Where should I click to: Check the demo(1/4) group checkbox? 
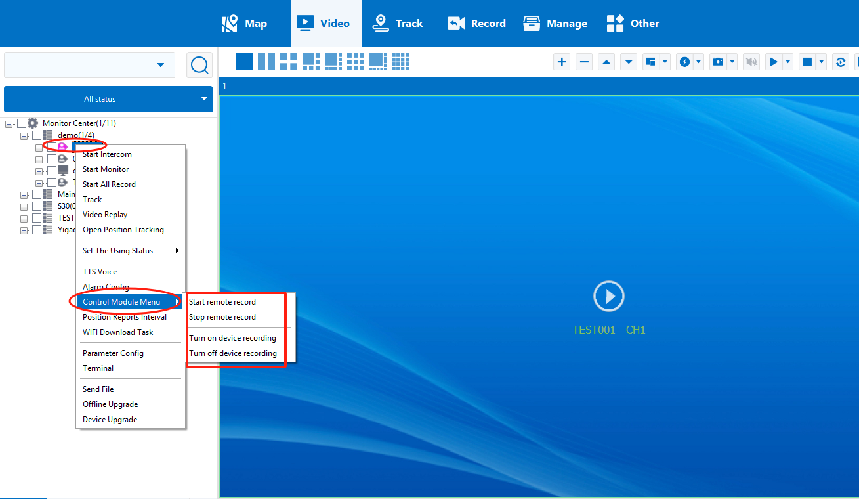pyautogui.click(x=37, y=135)
